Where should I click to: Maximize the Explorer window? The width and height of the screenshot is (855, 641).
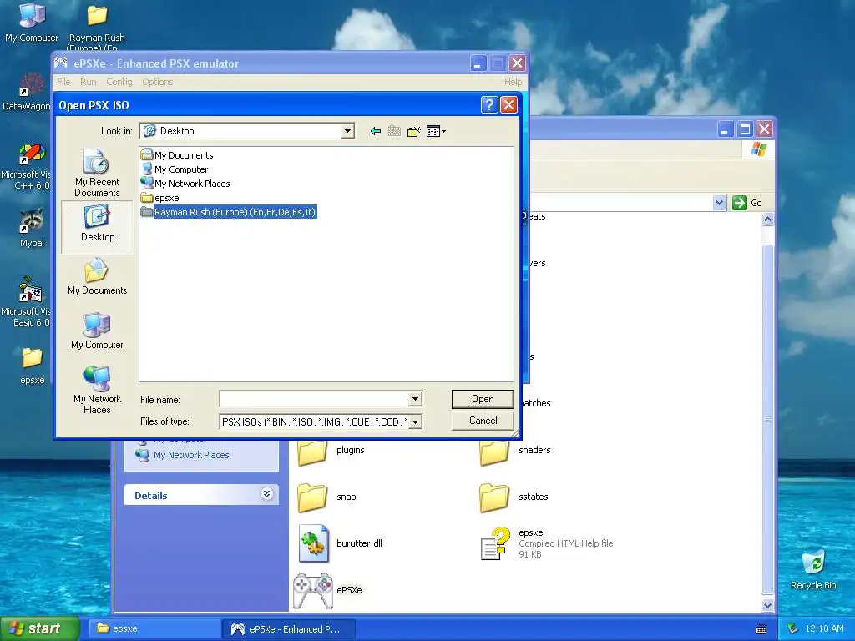coord(745,129)
